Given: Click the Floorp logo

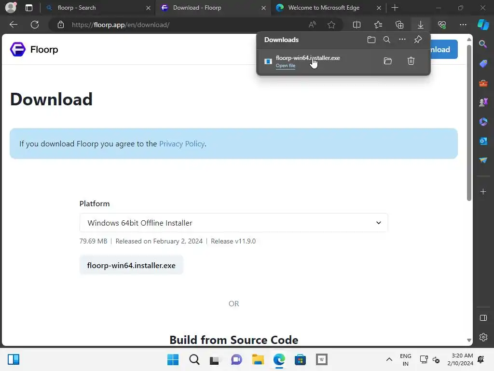Looking at the screenshot, I should [34, 50].
